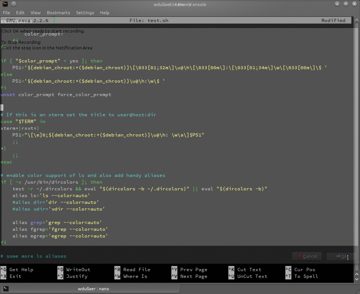
Task: Click 'Click OK when ready to start recording' text
Action: 43,31
